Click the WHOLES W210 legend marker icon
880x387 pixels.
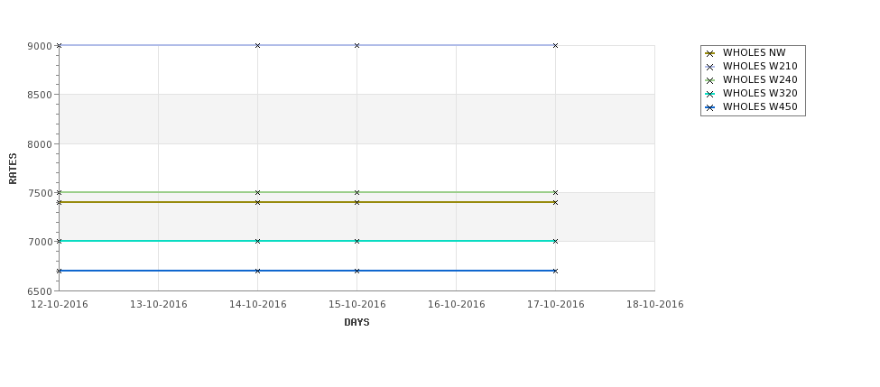[710, 67]
